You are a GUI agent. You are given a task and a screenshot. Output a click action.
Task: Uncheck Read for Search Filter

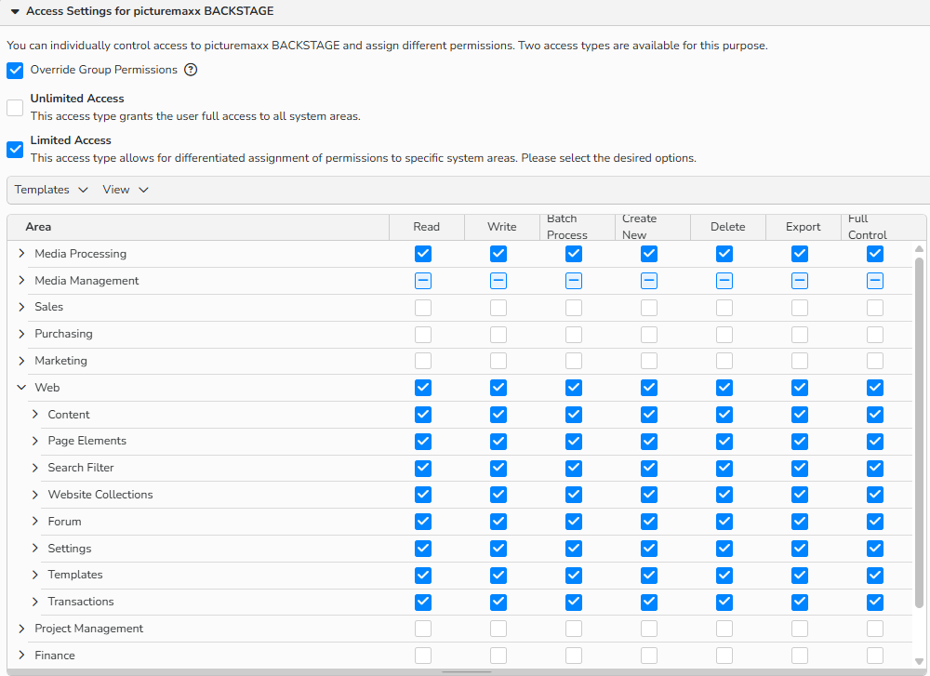(x=423, y=469)
